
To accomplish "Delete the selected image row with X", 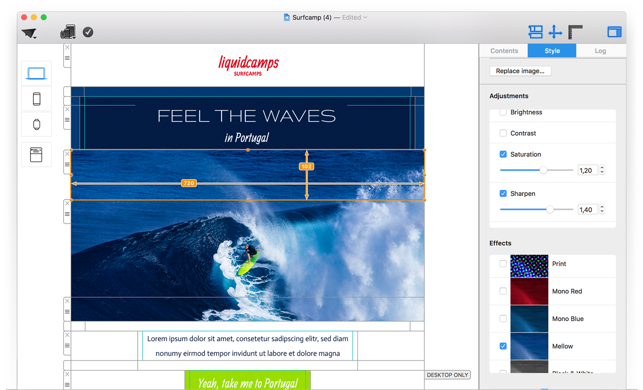I will (x=67, y=154).
